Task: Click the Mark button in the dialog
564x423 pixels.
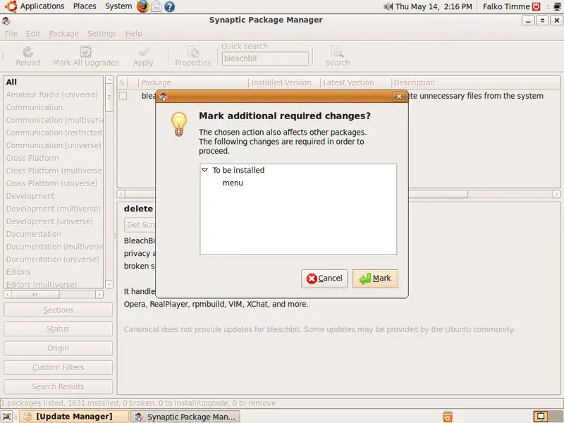Action: pyautogui.click(x=375, y=278)
